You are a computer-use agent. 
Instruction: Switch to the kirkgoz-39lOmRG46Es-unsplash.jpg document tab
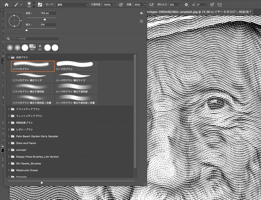coord(199,12)
